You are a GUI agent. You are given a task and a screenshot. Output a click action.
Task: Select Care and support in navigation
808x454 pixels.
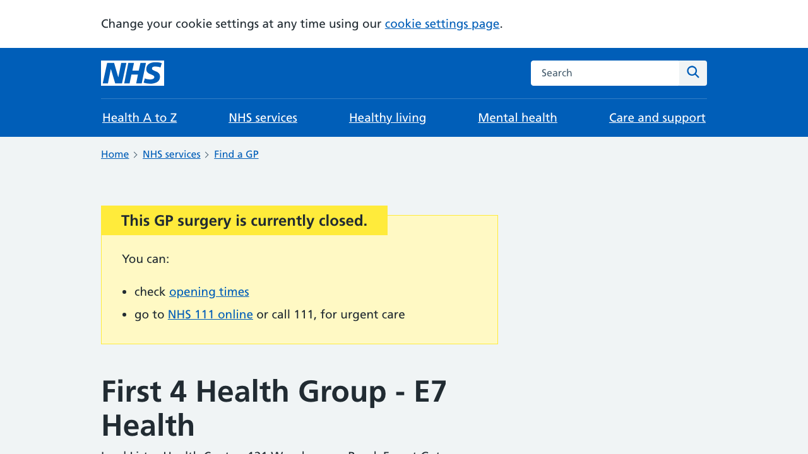point(657,118)
